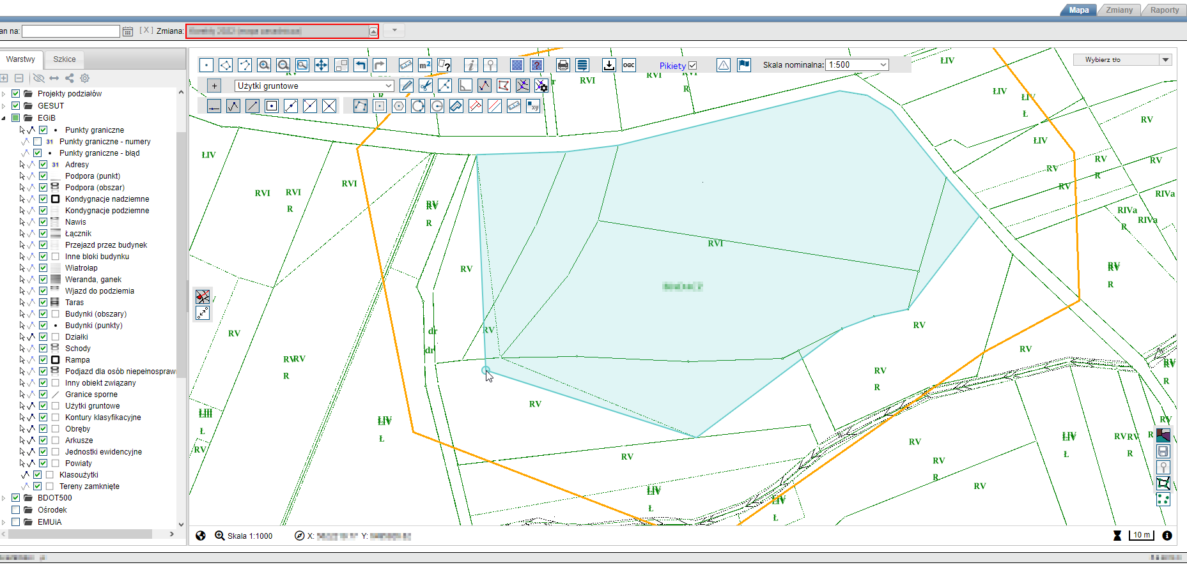1187x572 pixels.
Task: Click the Pikiety link label
Action: (672, 66)
